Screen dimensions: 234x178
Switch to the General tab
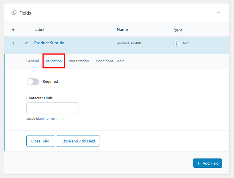(x=32, y=61)
